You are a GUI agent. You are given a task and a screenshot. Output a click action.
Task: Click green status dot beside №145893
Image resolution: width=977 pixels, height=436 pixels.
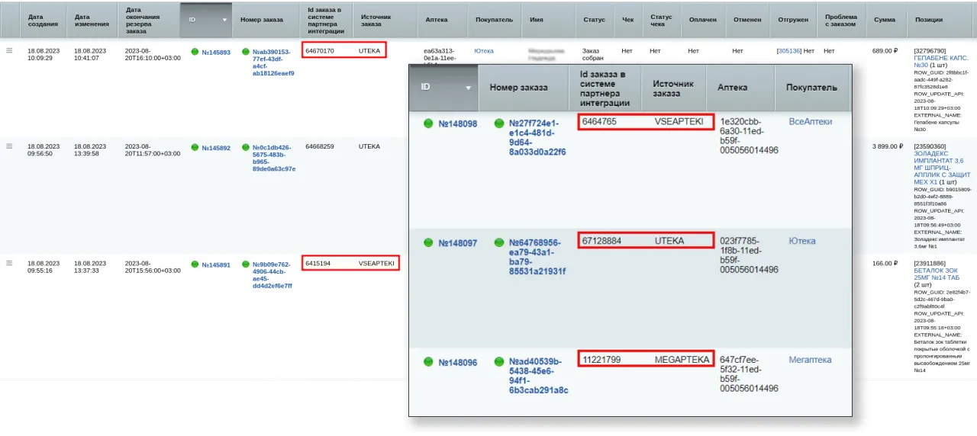[x=195, y=52]
